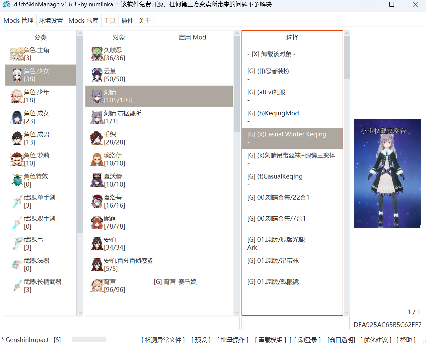The width and height of the screenshot is (426, 343).
Task: Click the 优化建议 button
Action: pyautogui.click(x=376, y=340)
